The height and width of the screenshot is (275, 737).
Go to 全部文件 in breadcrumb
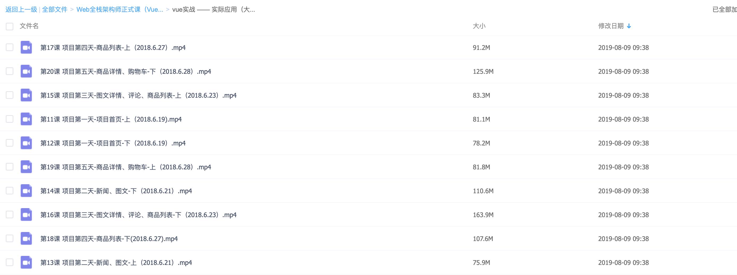(x=55, y=10)
